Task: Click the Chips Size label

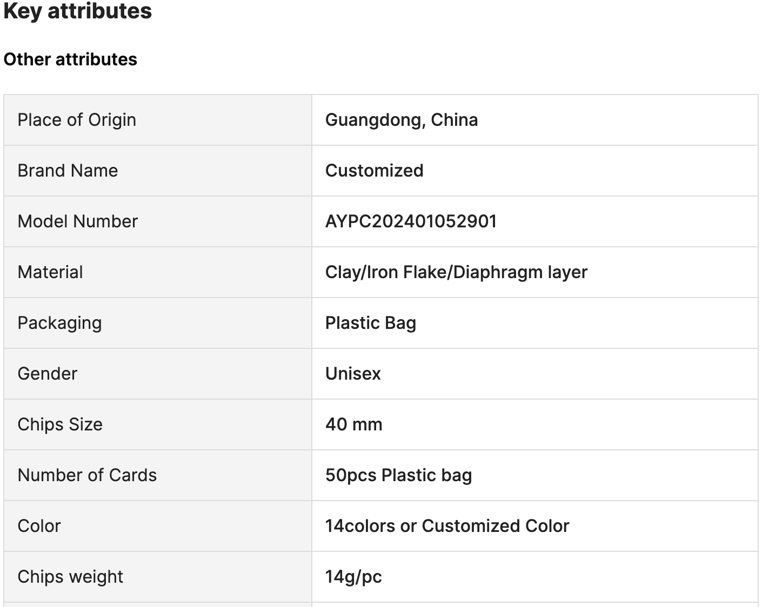Action: pos(60,424)
